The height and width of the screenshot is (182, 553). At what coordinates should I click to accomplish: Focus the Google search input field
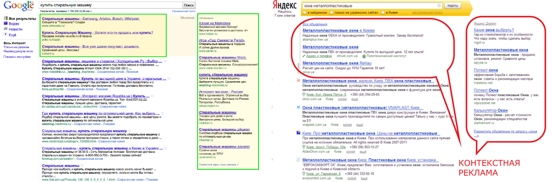click(110, 5)
